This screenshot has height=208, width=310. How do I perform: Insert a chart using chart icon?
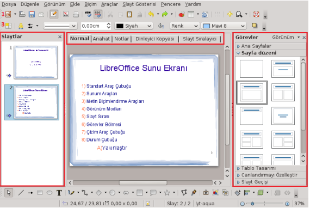point(182,14)
